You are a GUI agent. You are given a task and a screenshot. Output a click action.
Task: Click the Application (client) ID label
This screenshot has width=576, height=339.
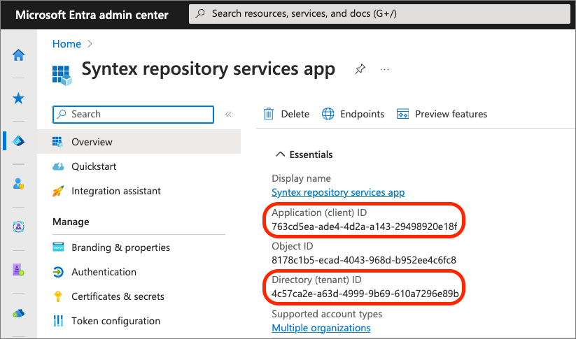pyautogui.click(x=319, y=212)
